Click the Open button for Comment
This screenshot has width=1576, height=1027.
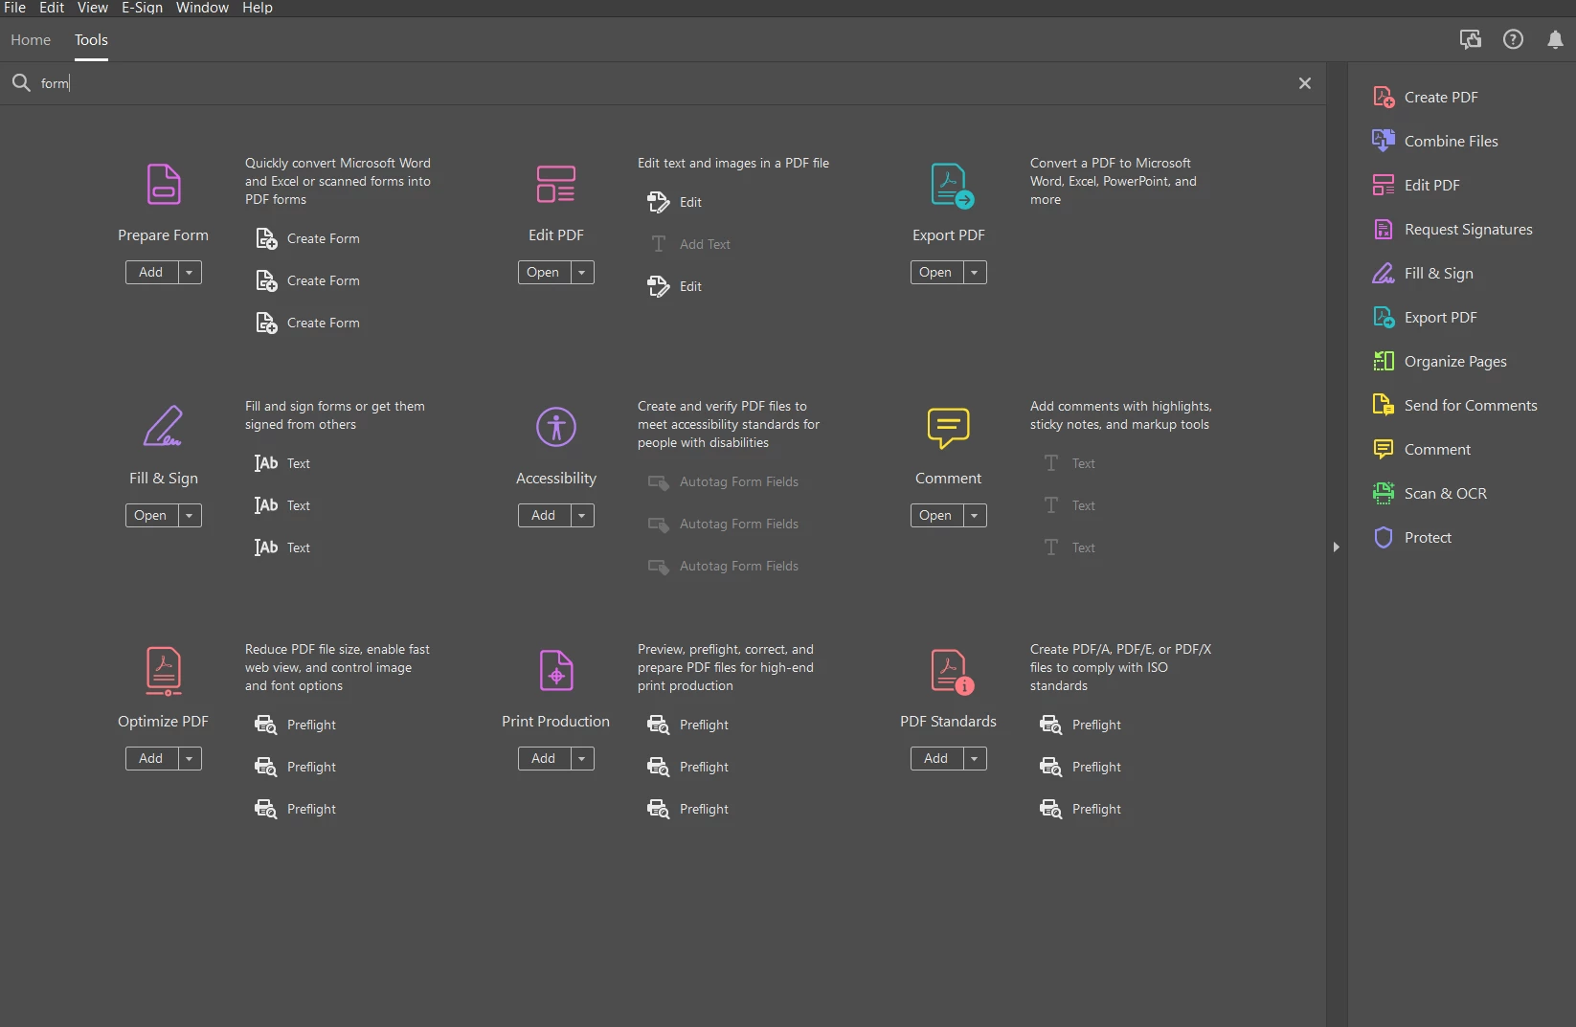(936, 516)
